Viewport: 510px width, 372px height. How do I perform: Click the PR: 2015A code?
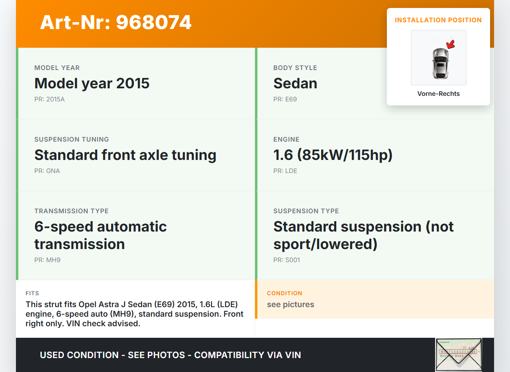(49, 99)
